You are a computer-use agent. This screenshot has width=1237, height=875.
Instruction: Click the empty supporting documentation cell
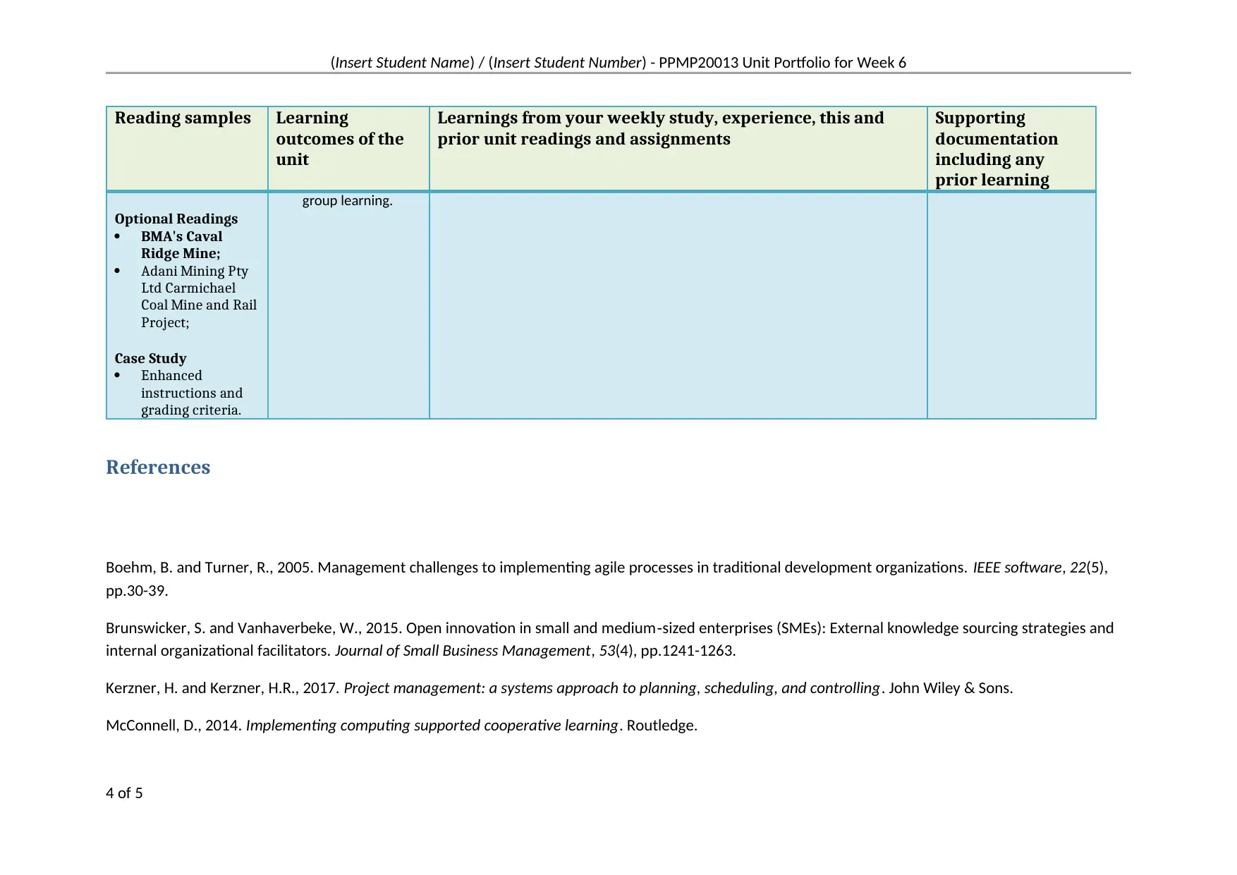click(1011, 305)
